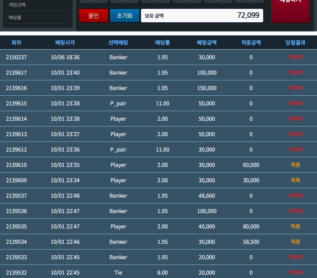
Task: Click Banker in round 2139534's row
Action: point(118,242)
